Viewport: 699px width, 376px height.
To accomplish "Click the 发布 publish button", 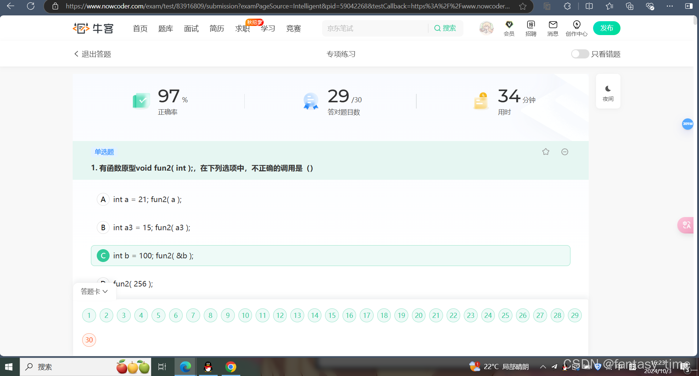I will 606,28.
